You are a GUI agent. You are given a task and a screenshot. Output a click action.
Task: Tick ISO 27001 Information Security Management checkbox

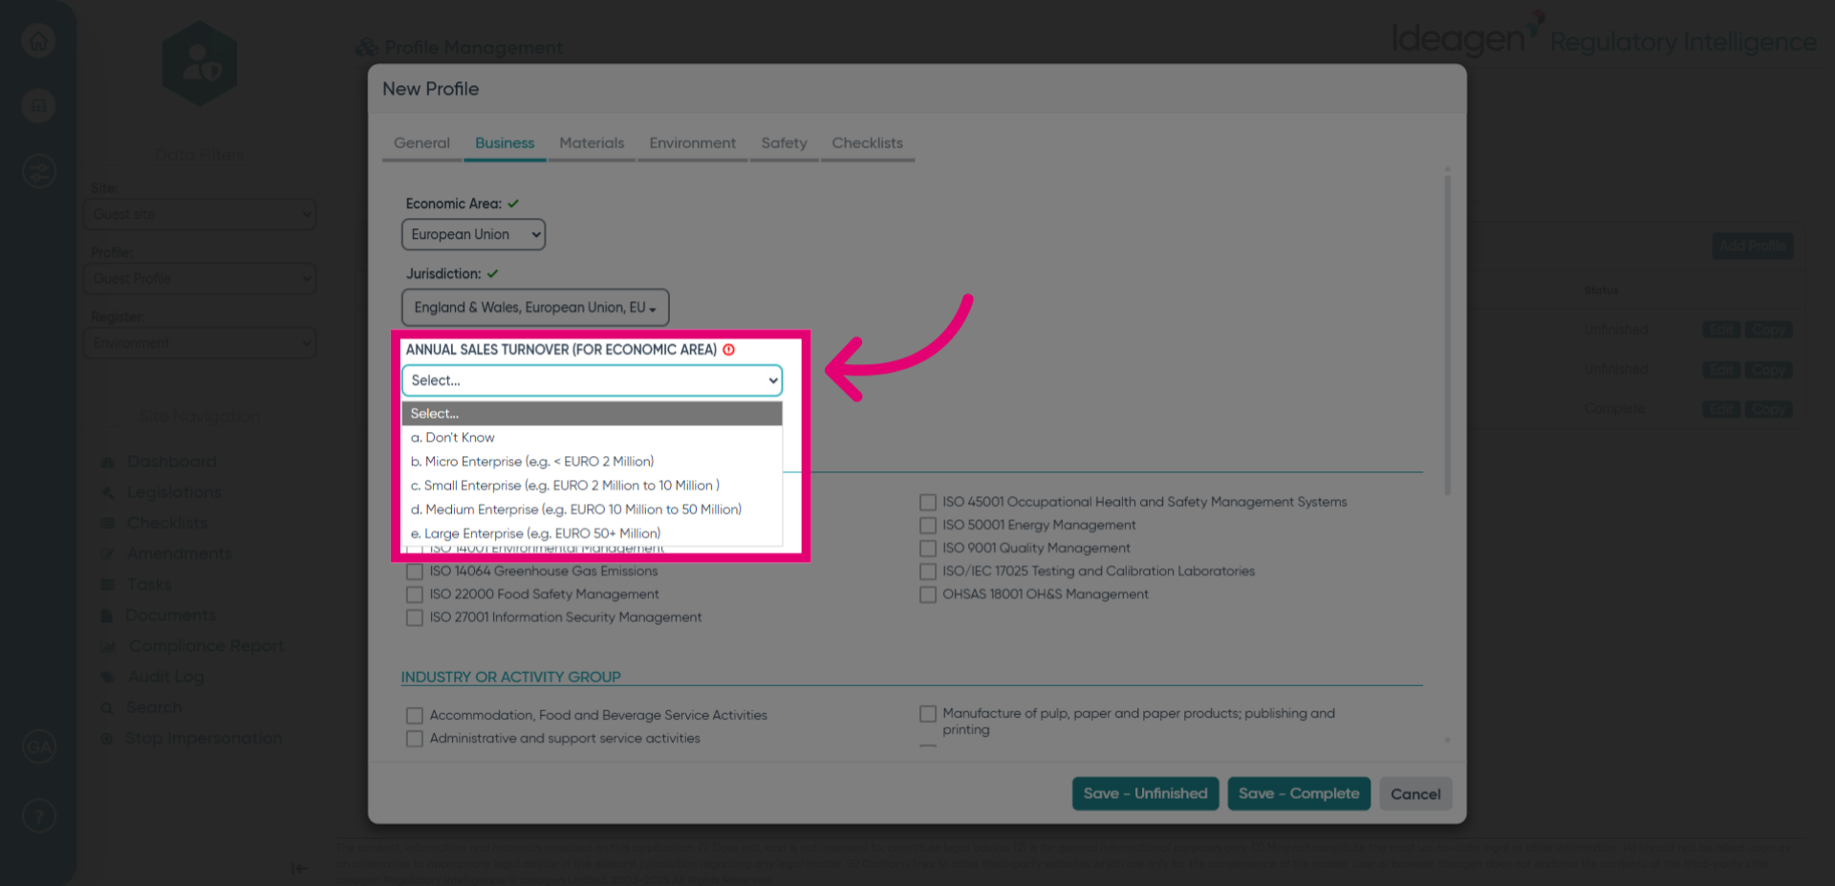coord(415,617)
